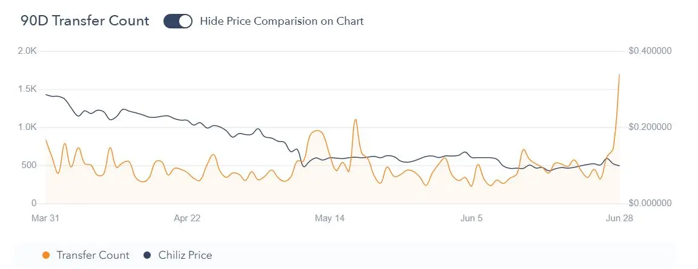698x269 pixels.
Task: Click the 2.0K left axis label
Action: [x=27, y=51]
